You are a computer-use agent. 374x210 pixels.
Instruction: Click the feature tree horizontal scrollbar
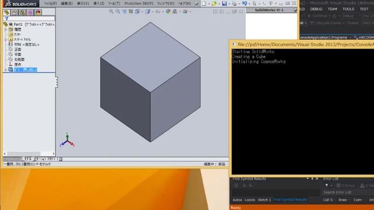tap(29, 153)
